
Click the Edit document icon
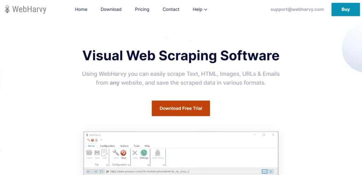coord(104,153)
